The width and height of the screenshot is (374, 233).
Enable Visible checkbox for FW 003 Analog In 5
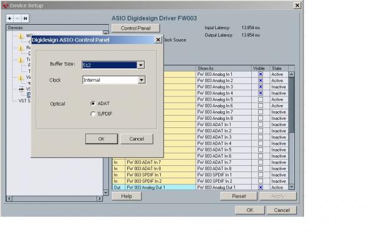click(261, 99)
